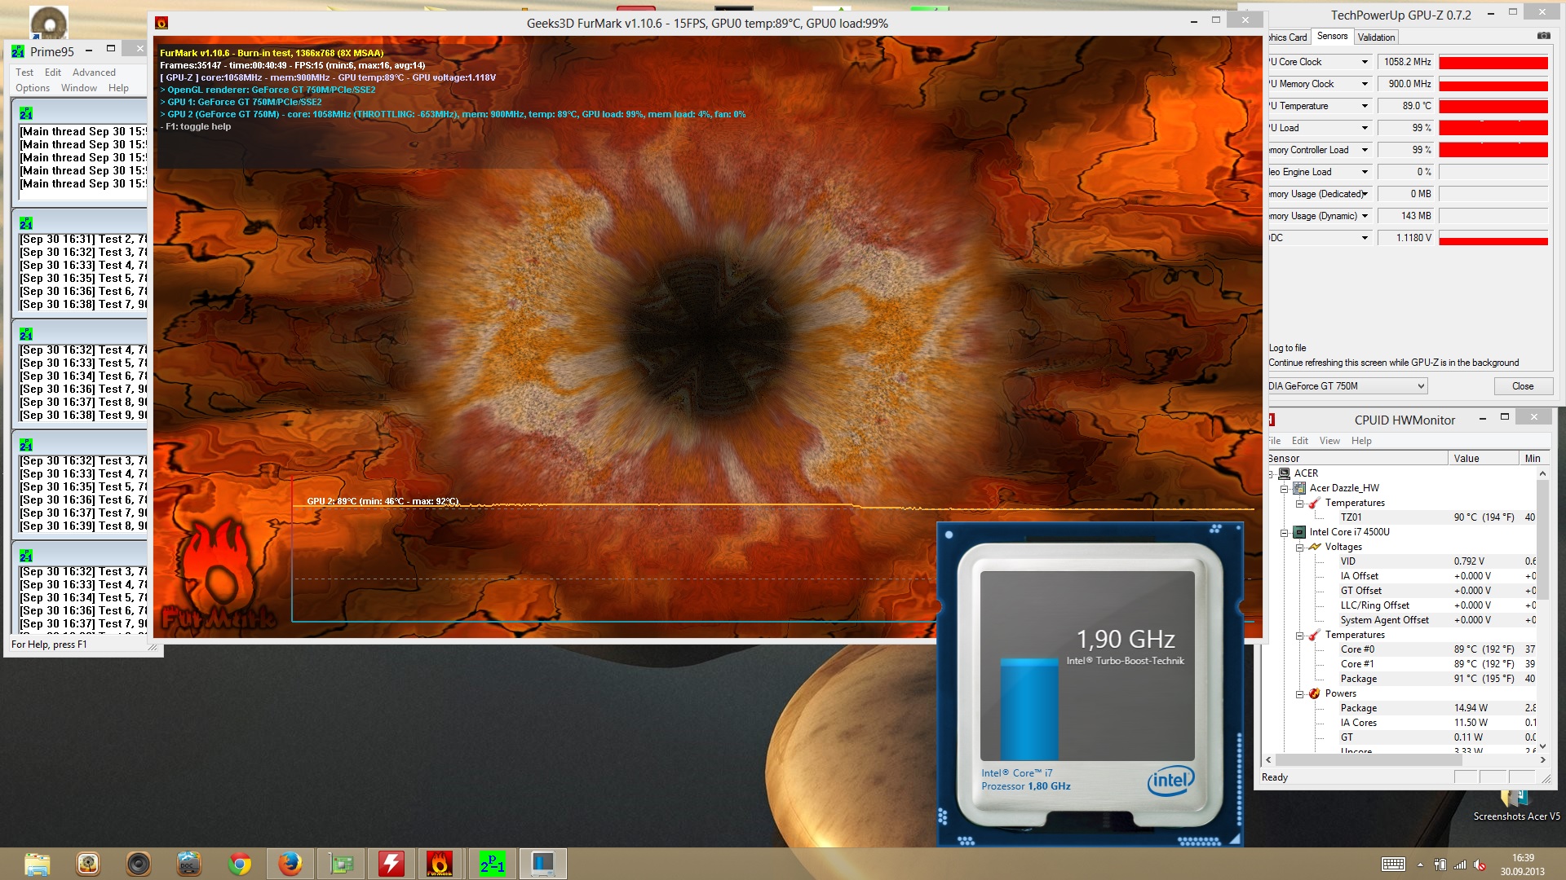1566x880 pixels.
Task: Open the GPU Temperature sensor dropdown
Action: [1365, 106]
